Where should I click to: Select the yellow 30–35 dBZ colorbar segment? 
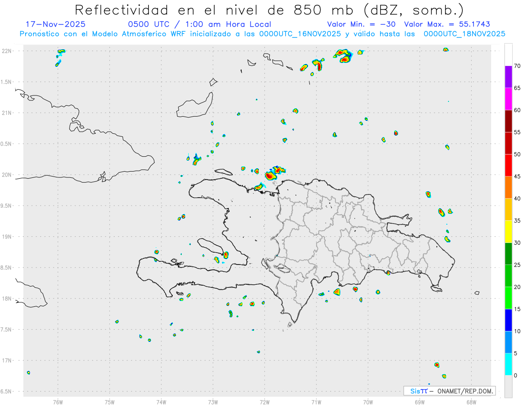pos(508,232)
